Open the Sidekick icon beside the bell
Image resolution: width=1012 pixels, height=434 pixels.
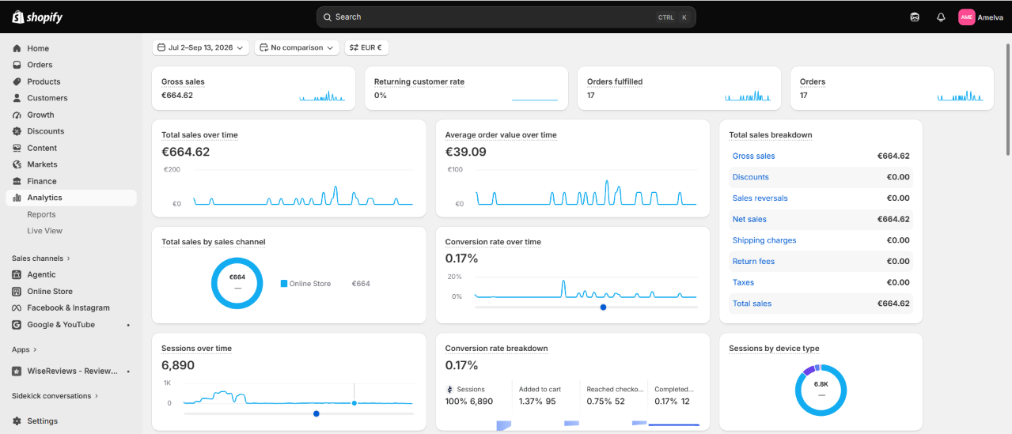(x=915, y=17)
